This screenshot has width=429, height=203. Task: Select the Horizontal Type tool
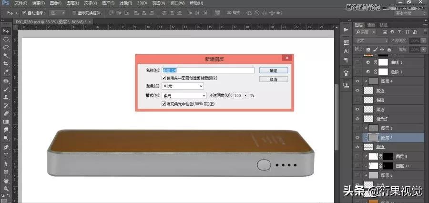tap(6, 155)
